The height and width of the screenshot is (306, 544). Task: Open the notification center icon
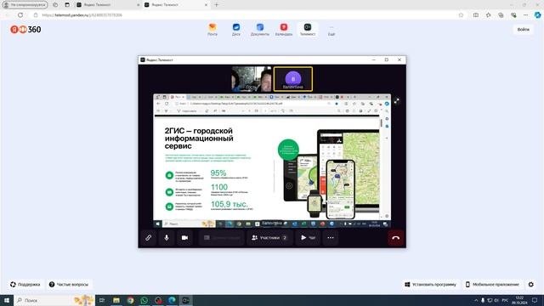(535, 300)
